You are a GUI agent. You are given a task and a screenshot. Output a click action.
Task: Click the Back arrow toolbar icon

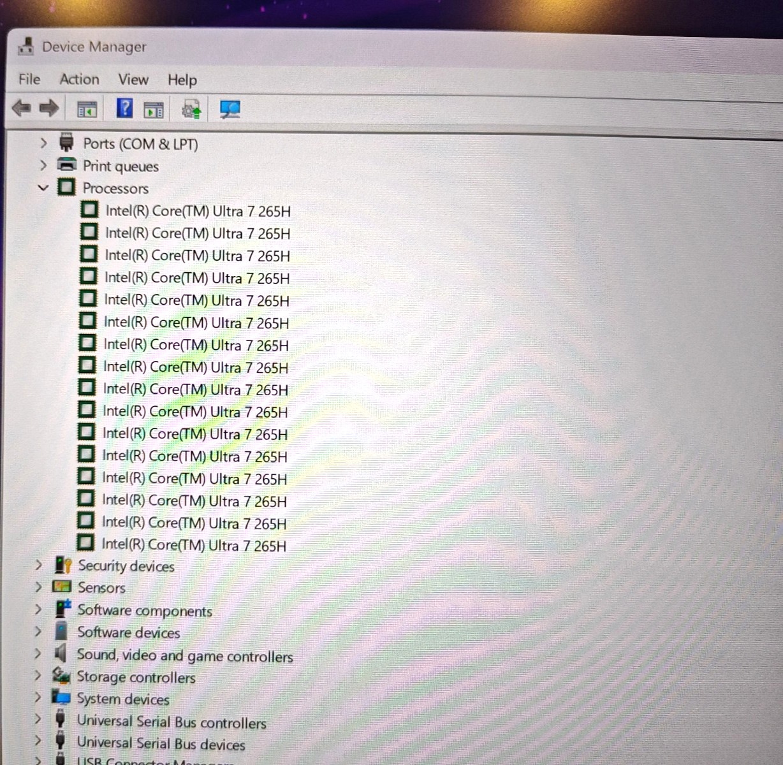coord(22,108)
